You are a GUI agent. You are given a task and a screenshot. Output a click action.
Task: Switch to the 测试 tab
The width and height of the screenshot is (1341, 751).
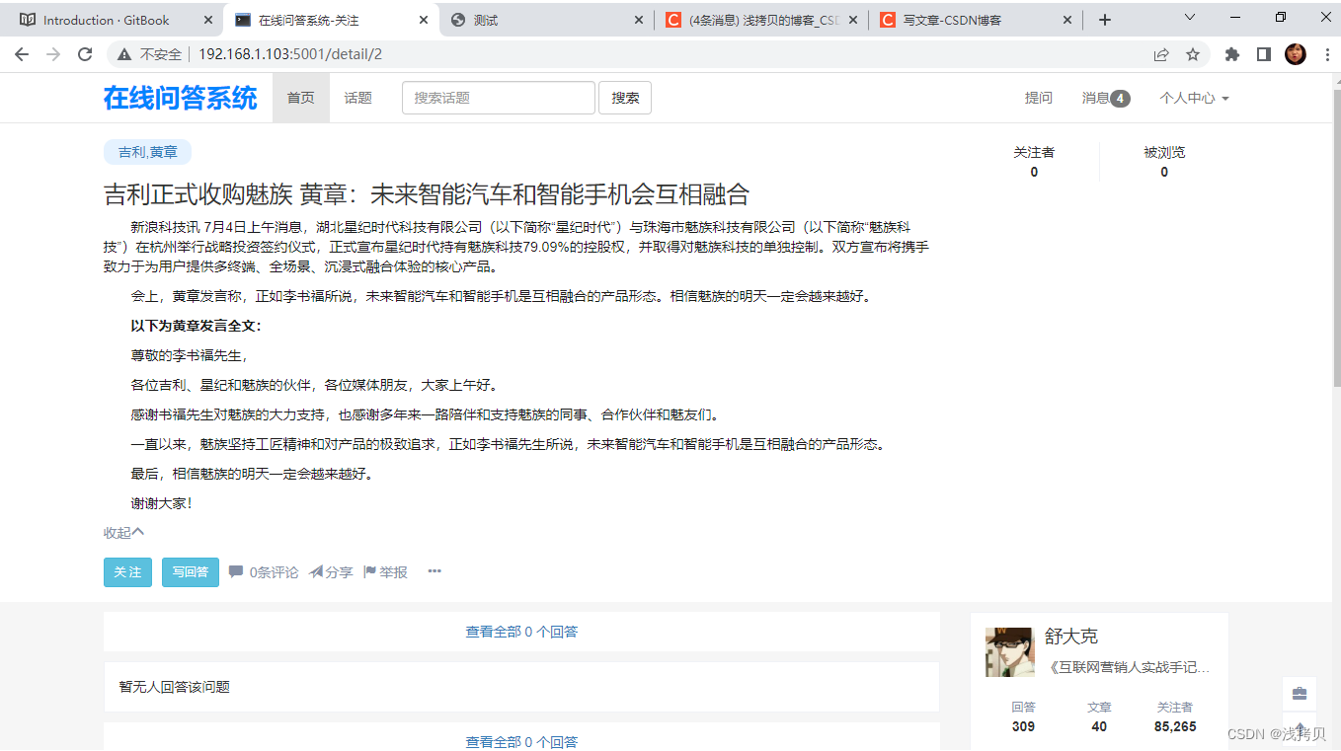click(x=545, y=20)
